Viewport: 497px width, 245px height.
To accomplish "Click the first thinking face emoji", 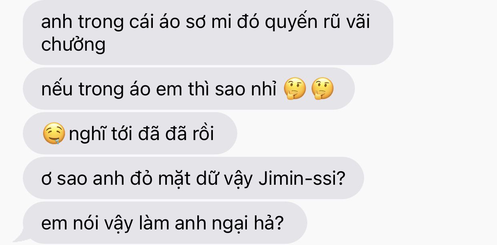I will tap(295, 90).
